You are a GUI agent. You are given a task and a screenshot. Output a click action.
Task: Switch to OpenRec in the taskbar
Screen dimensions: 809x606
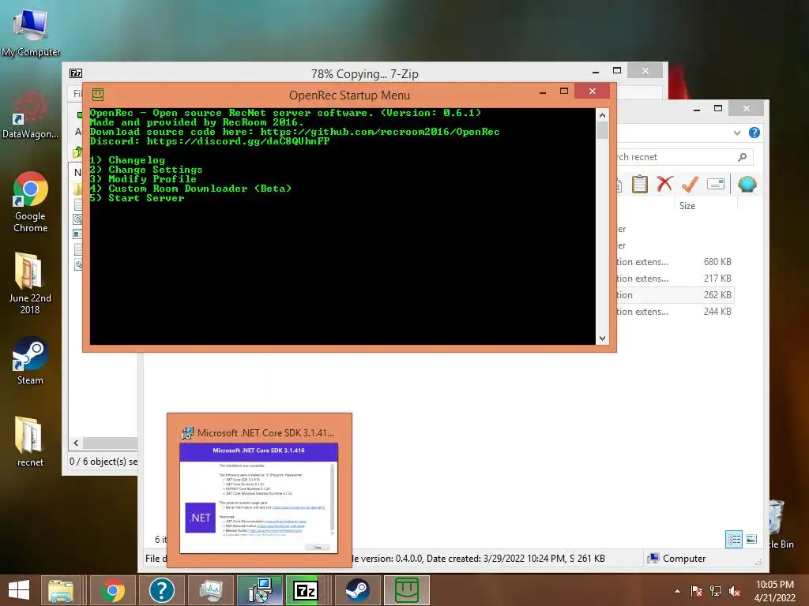pyautogui.click(x=407, y=590)
